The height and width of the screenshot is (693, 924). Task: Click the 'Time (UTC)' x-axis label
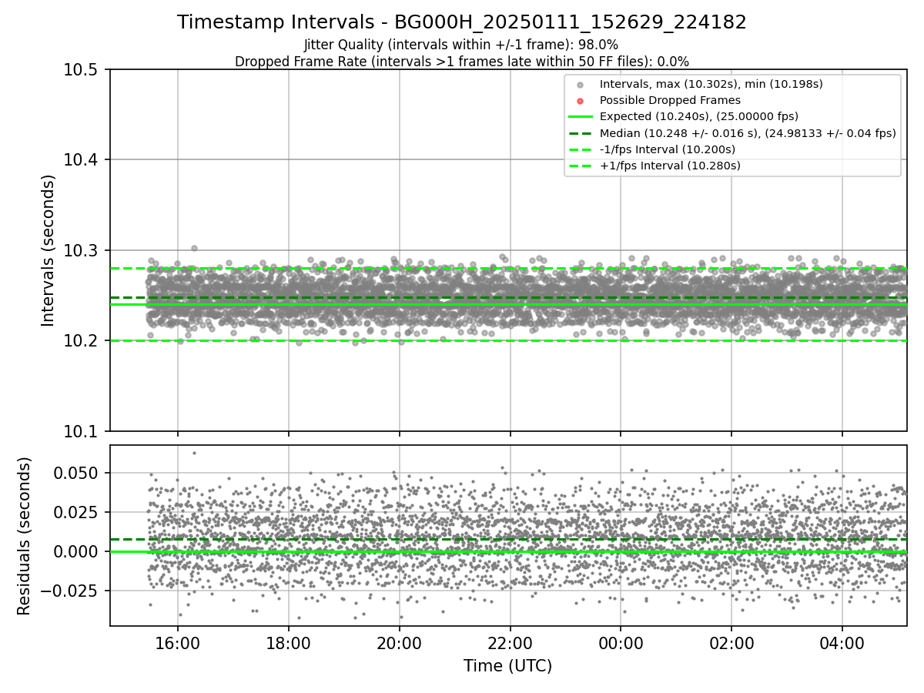tap(507, 666)
